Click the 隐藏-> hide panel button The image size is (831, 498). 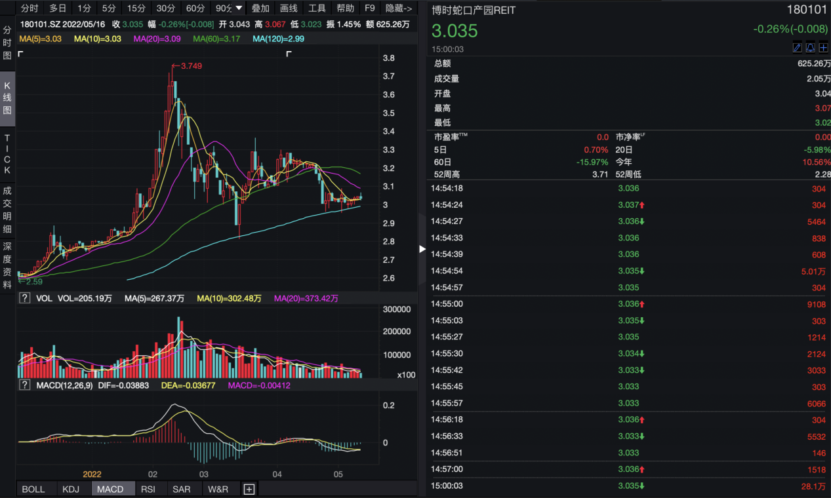(x=399, y=9)
